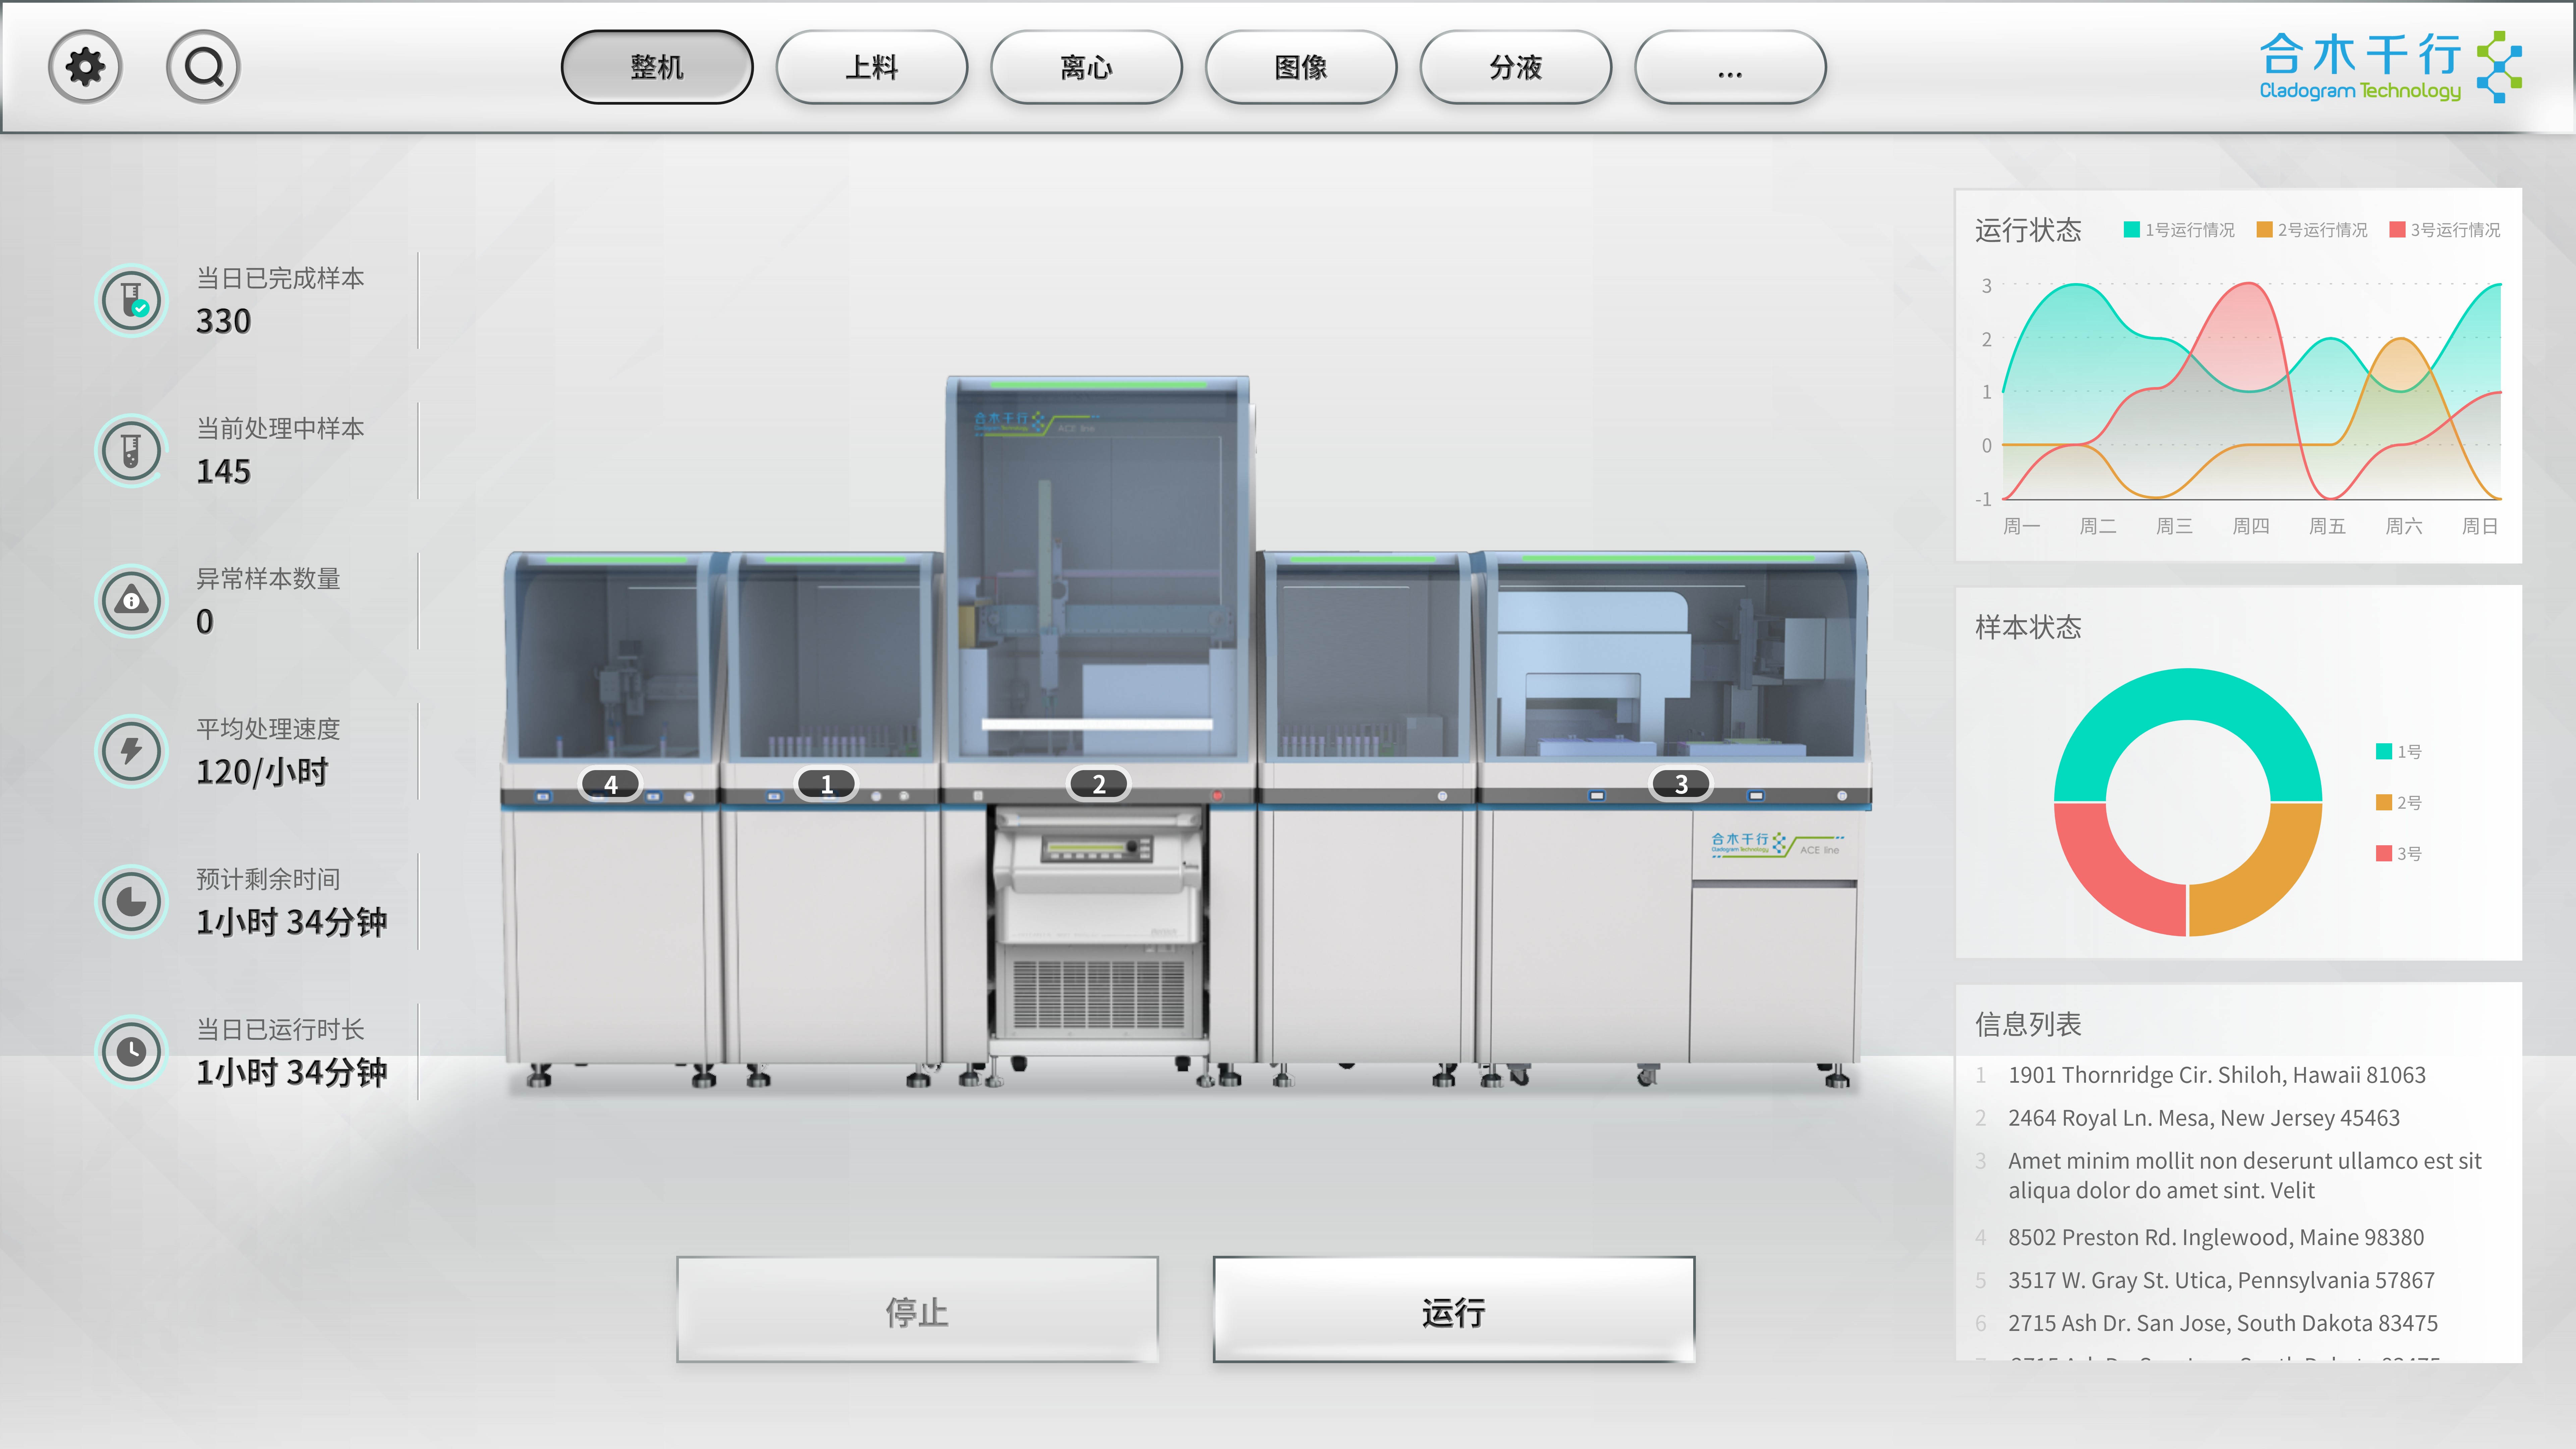The image size is (2576, 1449).
Task: Click average speed lightning icon
Action: 131,751
